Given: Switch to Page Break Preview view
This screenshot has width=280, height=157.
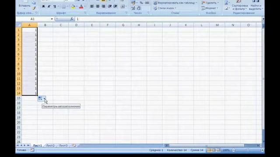Looking at the screenshot, I should 218,150.
